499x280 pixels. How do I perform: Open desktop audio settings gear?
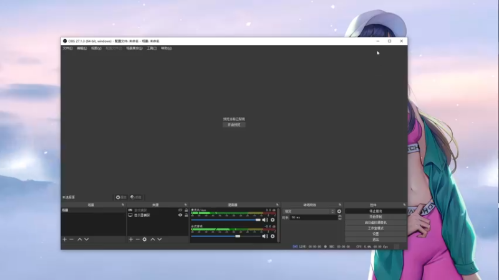coord(273,236)
